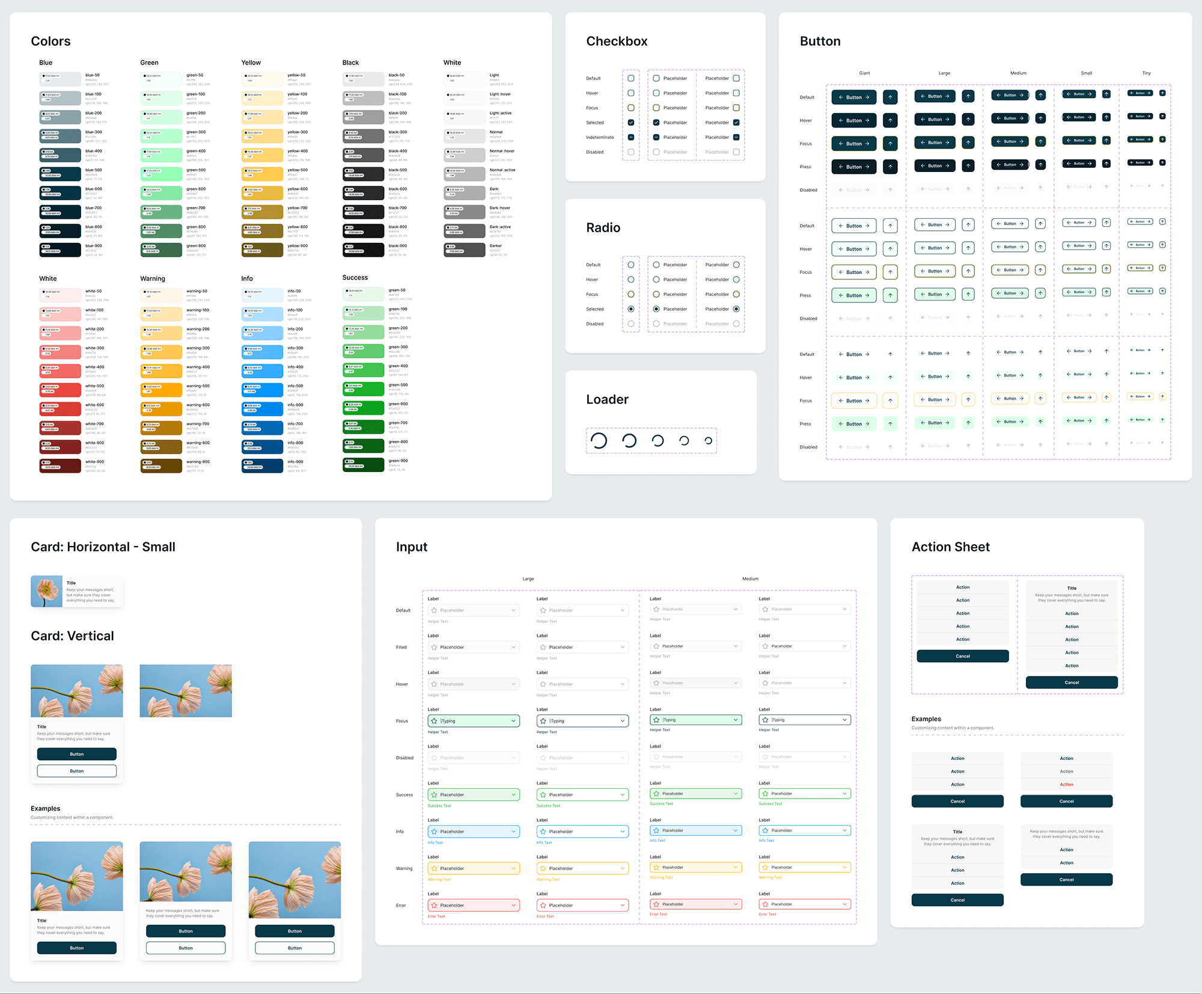Open the Info state placeholder dropdown
The image size is (1202, 994).
point(514,831)
